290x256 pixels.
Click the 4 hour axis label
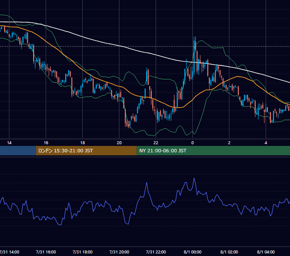pos(266,143)
